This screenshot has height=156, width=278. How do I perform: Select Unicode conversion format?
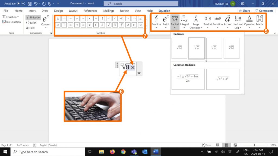pyautogui.click(x=33, y=17)
